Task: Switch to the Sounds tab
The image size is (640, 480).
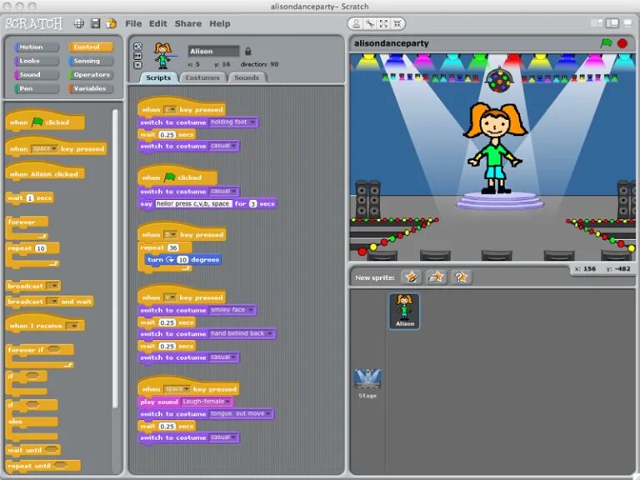Action: [x=247, y=77]
